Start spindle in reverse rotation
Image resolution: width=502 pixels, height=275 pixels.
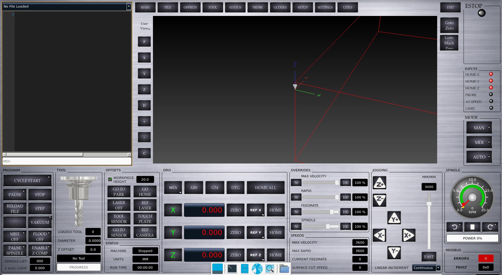point(454,227)
